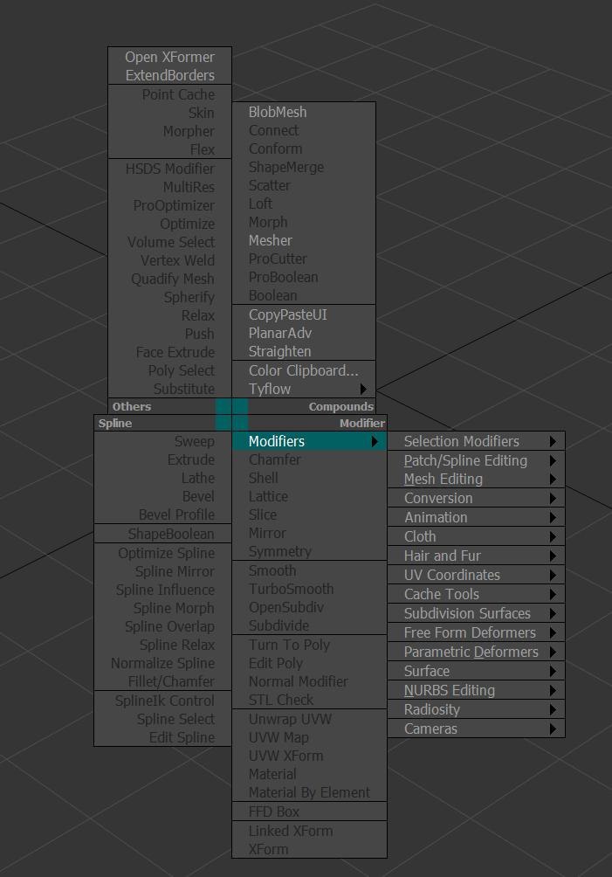Click ExtendBorders menu item
The width and height of the screenshot is (612, 877).
click(169, 75)
